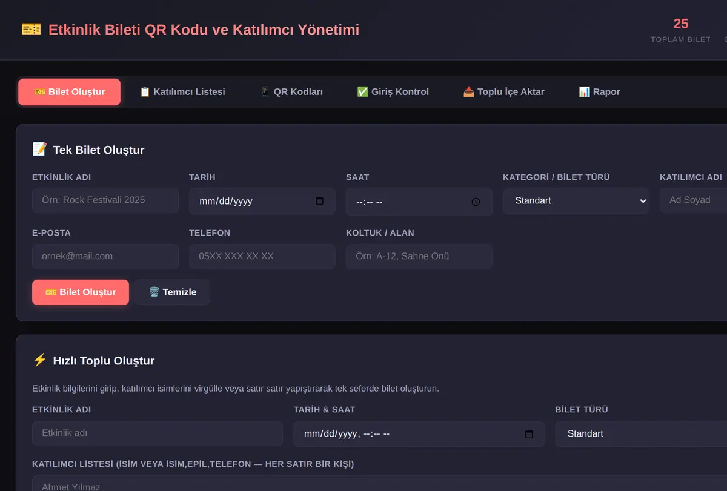
Task: Open the Bilet Türü dropdown in Hızlı Toplu Oluştur
Action: [641, 434]
